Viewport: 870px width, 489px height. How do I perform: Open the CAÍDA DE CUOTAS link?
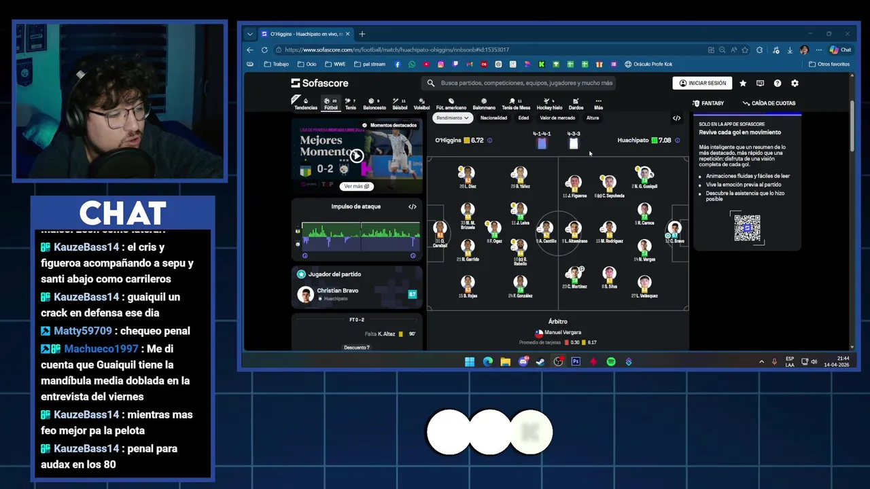(769, 103)
